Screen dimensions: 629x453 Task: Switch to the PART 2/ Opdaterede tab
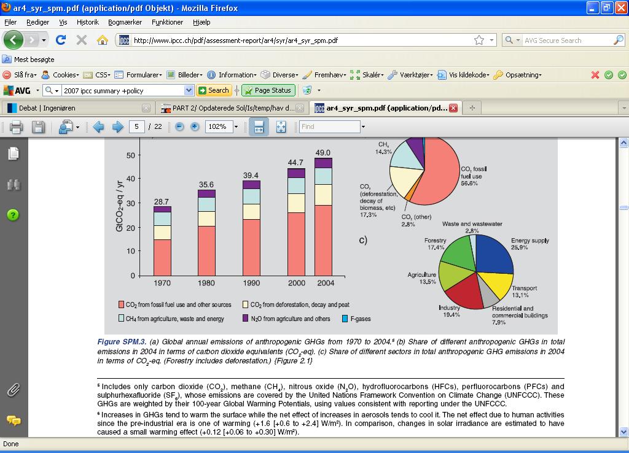(x=233, y=108)
